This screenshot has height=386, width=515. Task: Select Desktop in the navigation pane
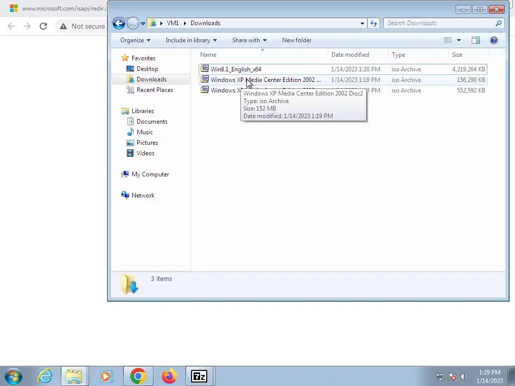[x=147, y=68]
